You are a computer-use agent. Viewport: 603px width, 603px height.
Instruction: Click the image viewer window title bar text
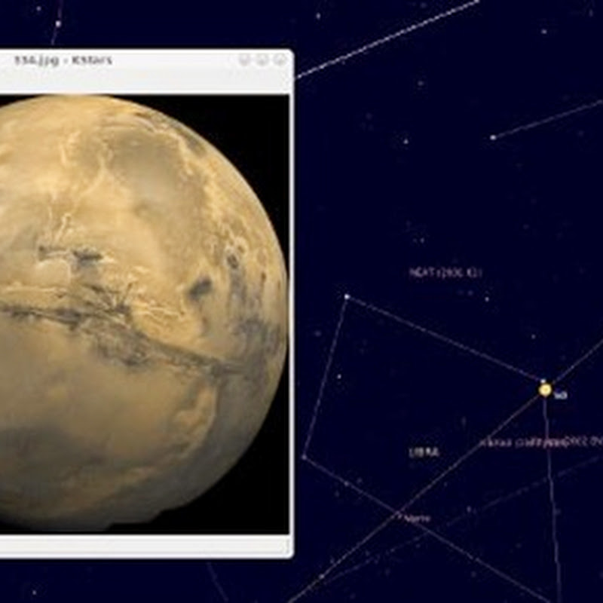[x=63, y=60]
